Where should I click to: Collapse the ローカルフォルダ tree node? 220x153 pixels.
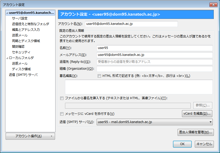[7, 58]
